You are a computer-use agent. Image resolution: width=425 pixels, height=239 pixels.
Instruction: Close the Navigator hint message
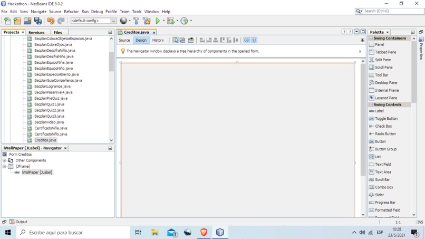[360, 51]
